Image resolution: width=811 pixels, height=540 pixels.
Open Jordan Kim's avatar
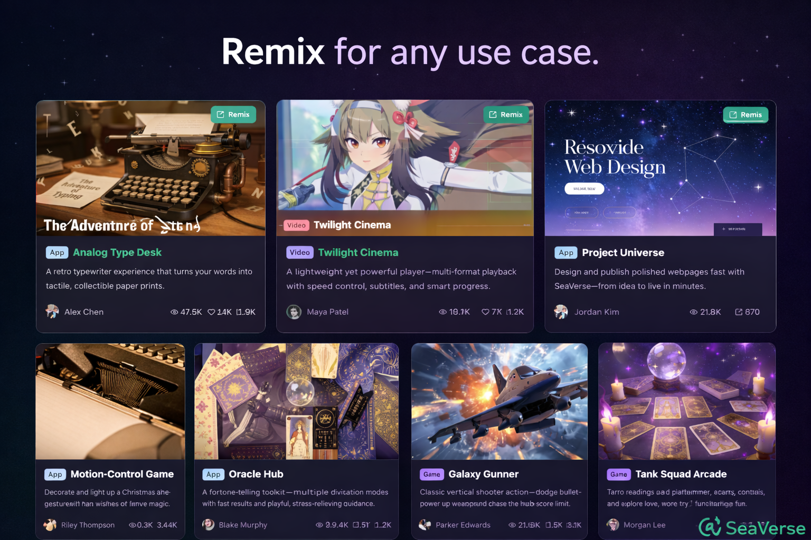tap(561, 312)
